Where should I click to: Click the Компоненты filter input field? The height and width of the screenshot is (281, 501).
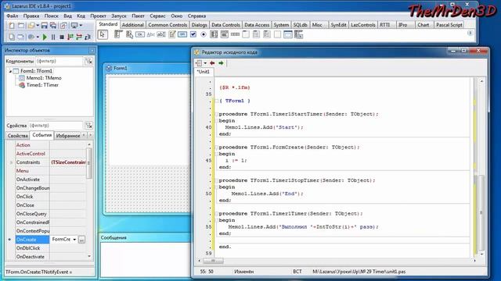(x=59, y=61)
